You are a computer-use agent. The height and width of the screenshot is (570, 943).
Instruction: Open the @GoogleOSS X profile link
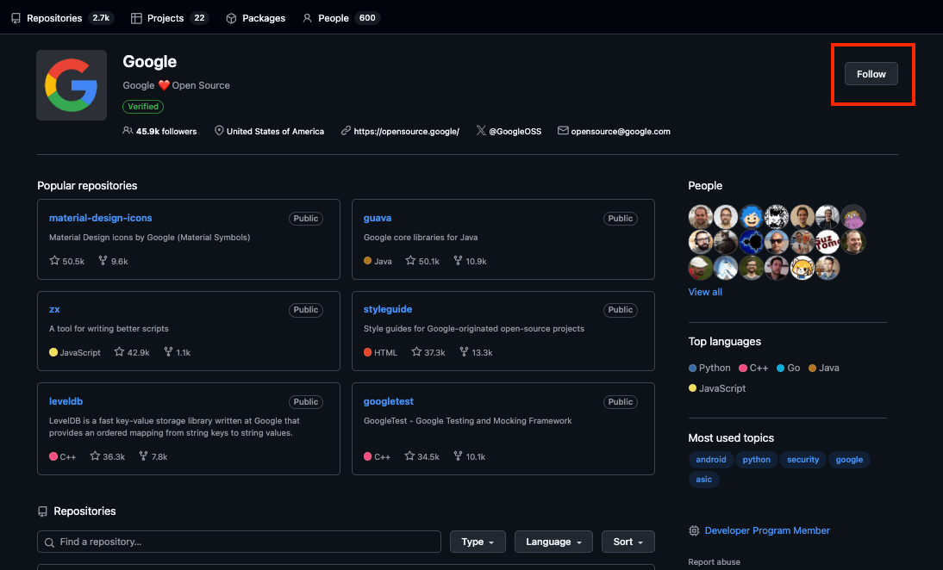tap(515, 131)
